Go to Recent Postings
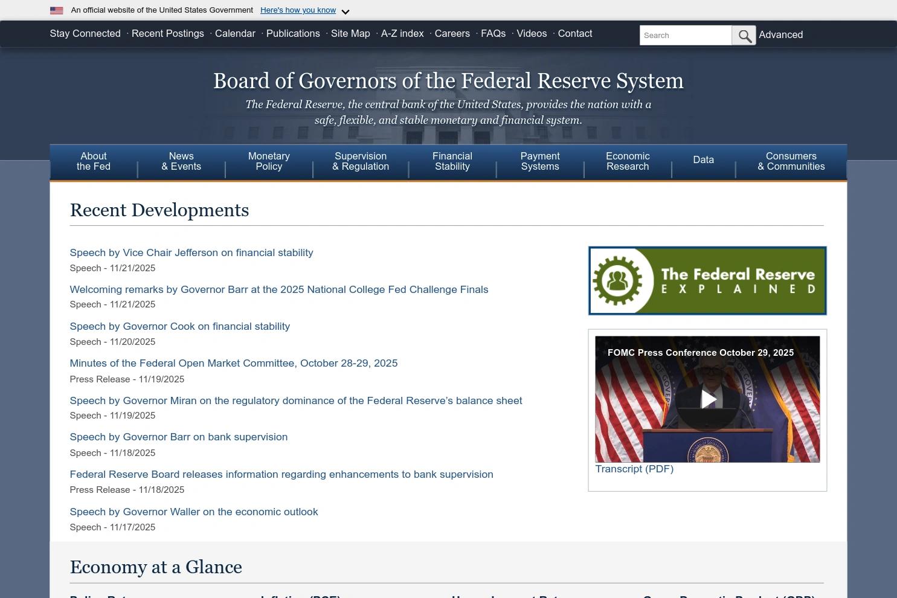The image size is (897, 598). click(x=168, y=34)
